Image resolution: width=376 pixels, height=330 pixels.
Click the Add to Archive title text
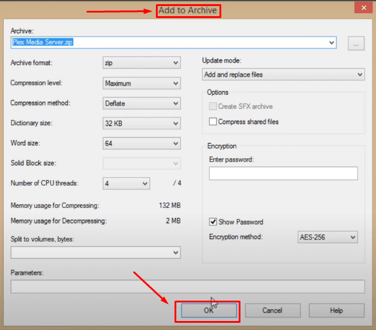point(188,10)
